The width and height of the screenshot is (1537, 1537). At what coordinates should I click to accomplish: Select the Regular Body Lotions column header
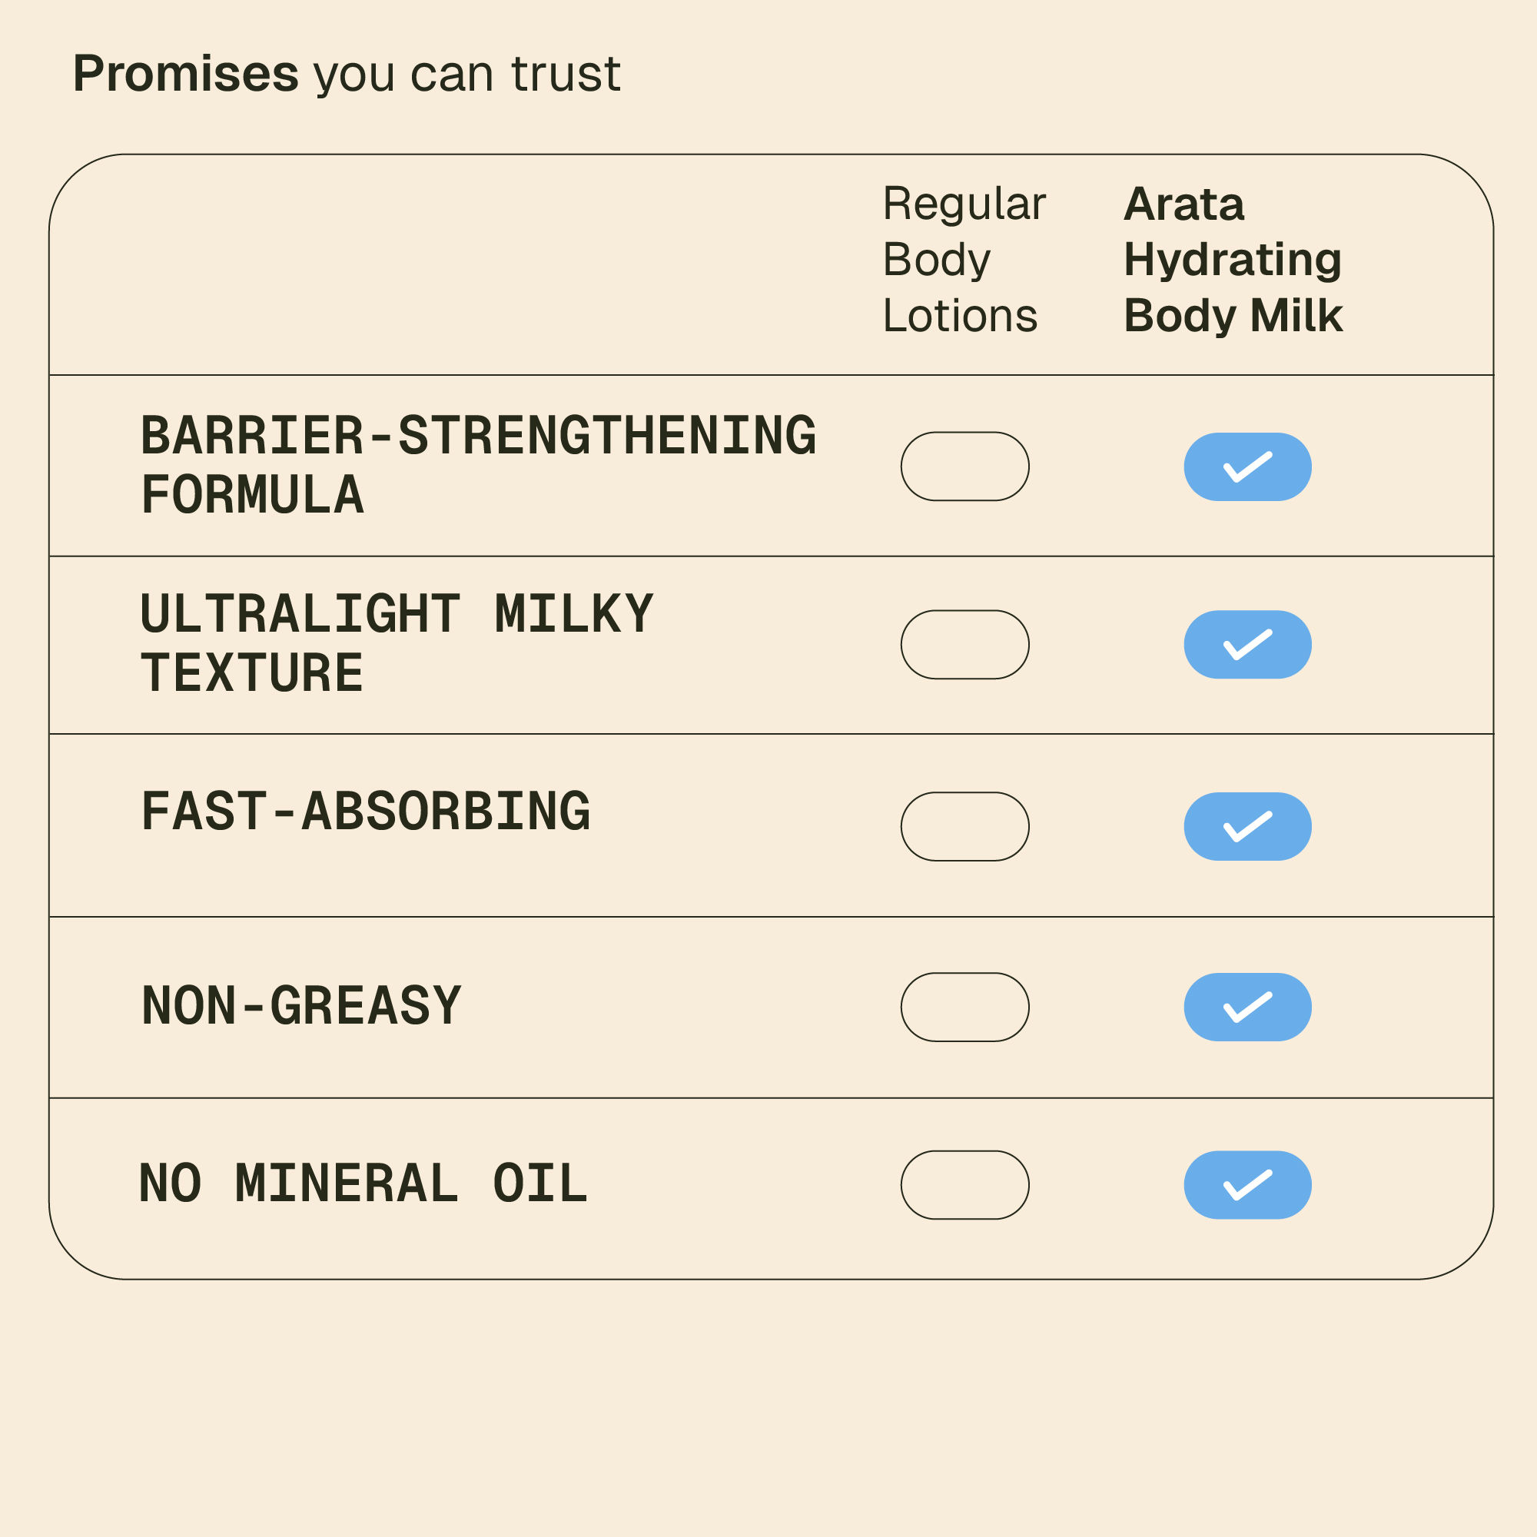[x=964, y=259]
